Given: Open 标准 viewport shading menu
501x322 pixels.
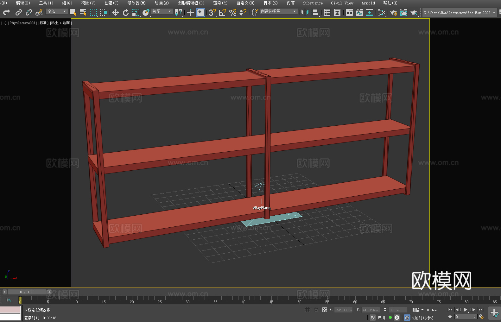Looking at the screenshot, I should (43, 23).
